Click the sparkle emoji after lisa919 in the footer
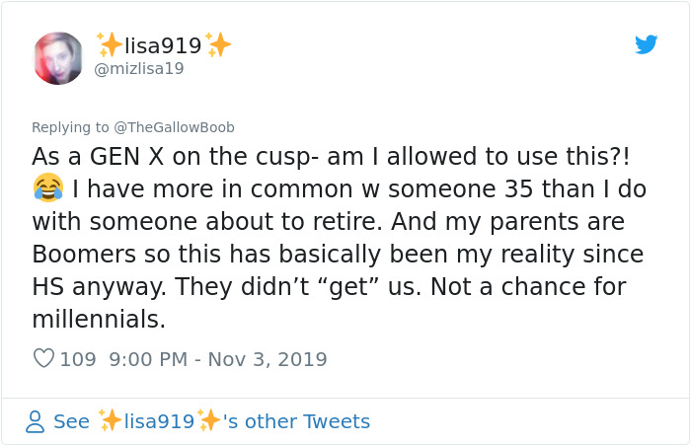Image resolution: width=691 pixels, height=446 pixels. (x=209, y=421)
